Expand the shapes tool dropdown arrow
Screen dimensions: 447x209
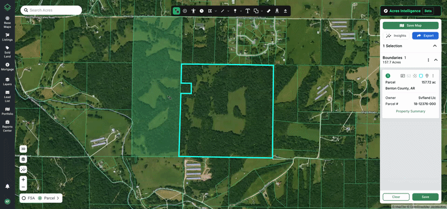coord(261,11)
